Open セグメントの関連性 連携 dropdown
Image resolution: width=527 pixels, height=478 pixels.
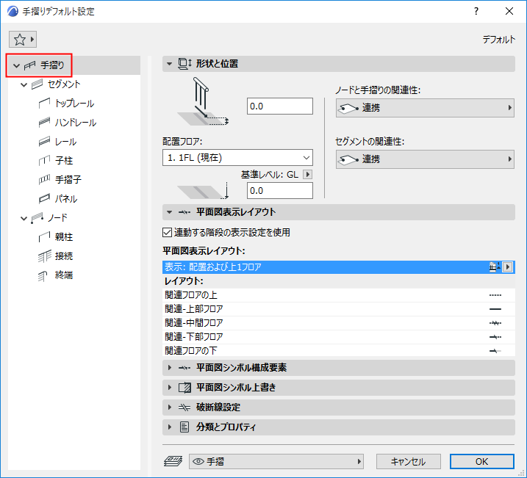pos(425,159)
